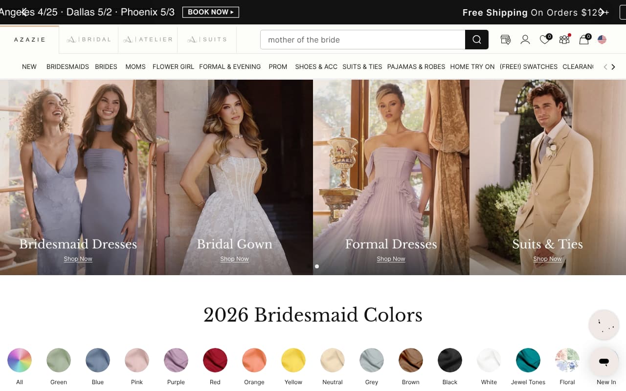Advance the announcement banner with right arrow

(x=602, y=12)
